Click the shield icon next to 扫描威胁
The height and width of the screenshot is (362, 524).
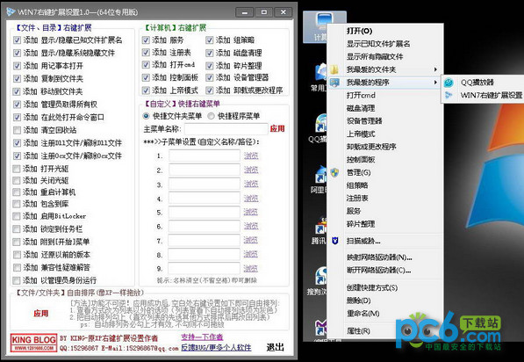[x=335, y=241]
